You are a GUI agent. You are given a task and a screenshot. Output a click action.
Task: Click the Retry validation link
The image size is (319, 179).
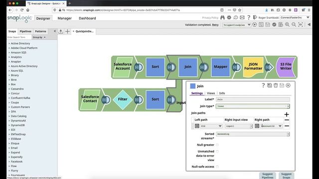[215, 25]
